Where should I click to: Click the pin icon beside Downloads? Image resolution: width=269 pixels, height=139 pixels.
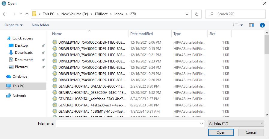pyautogui.click(x=43, y=53)
